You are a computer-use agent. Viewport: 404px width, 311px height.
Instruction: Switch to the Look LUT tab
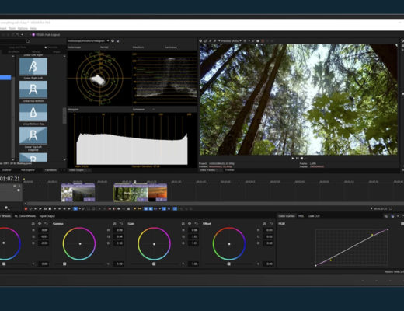[314, 216]
